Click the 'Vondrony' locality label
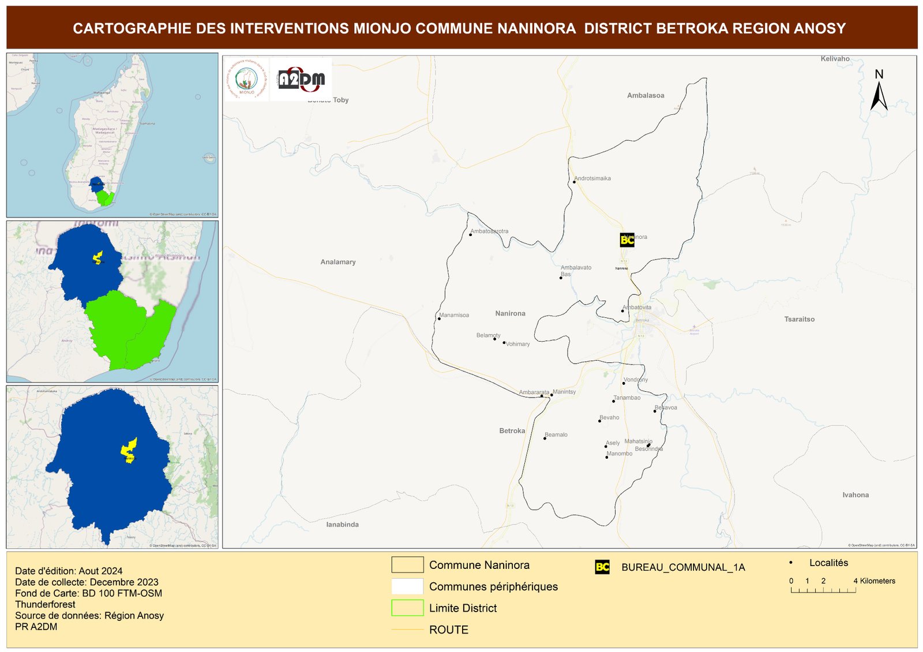Viewport: 923px width, 652px height. [x=636, y=380]
